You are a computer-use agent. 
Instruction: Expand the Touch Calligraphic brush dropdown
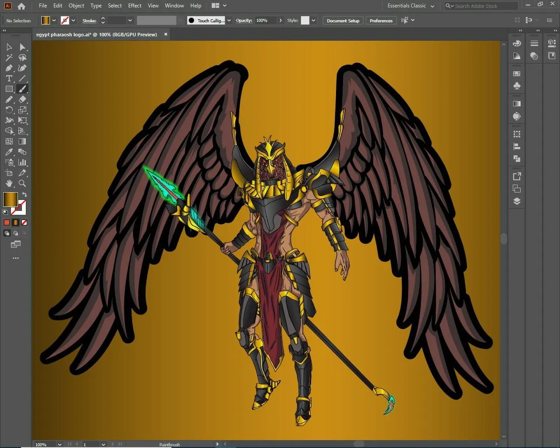pyautogui.click(x=229, y=21)
